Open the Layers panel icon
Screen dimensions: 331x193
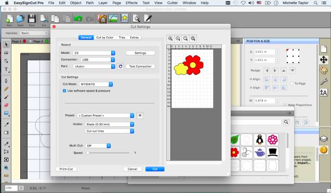pos(324,139)
